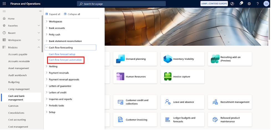Screen dimensions: 271x130
Task: Open the Human Resources tile icon
Action: (x=120, y=77)
